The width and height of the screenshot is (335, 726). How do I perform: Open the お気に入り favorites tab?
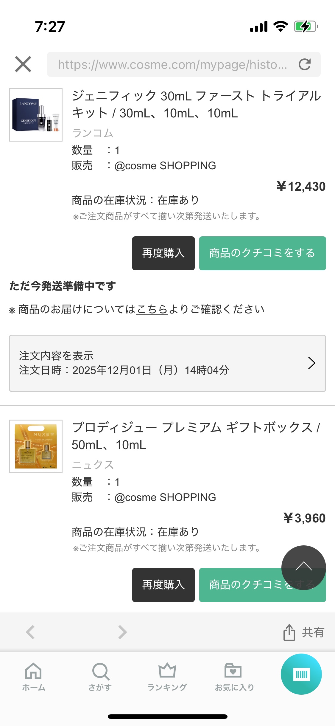234,677
